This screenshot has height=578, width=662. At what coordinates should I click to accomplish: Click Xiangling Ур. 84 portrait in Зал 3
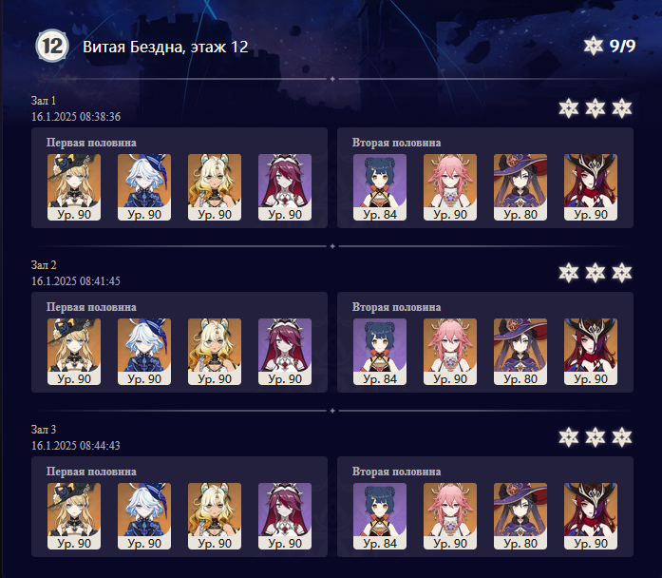[380, 516]
